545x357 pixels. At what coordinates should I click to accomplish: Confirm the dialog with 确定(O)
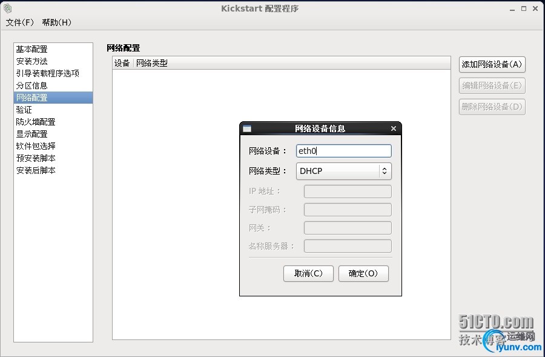click(363, 273)
